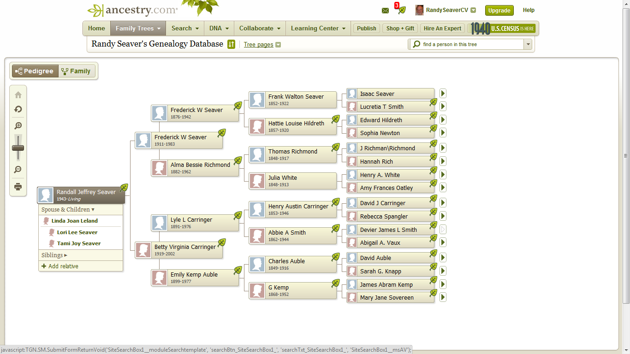Screen dimensions: 630x354
Task: Expand ancestors of Isaac Seaver
Action: pos(442,93)
